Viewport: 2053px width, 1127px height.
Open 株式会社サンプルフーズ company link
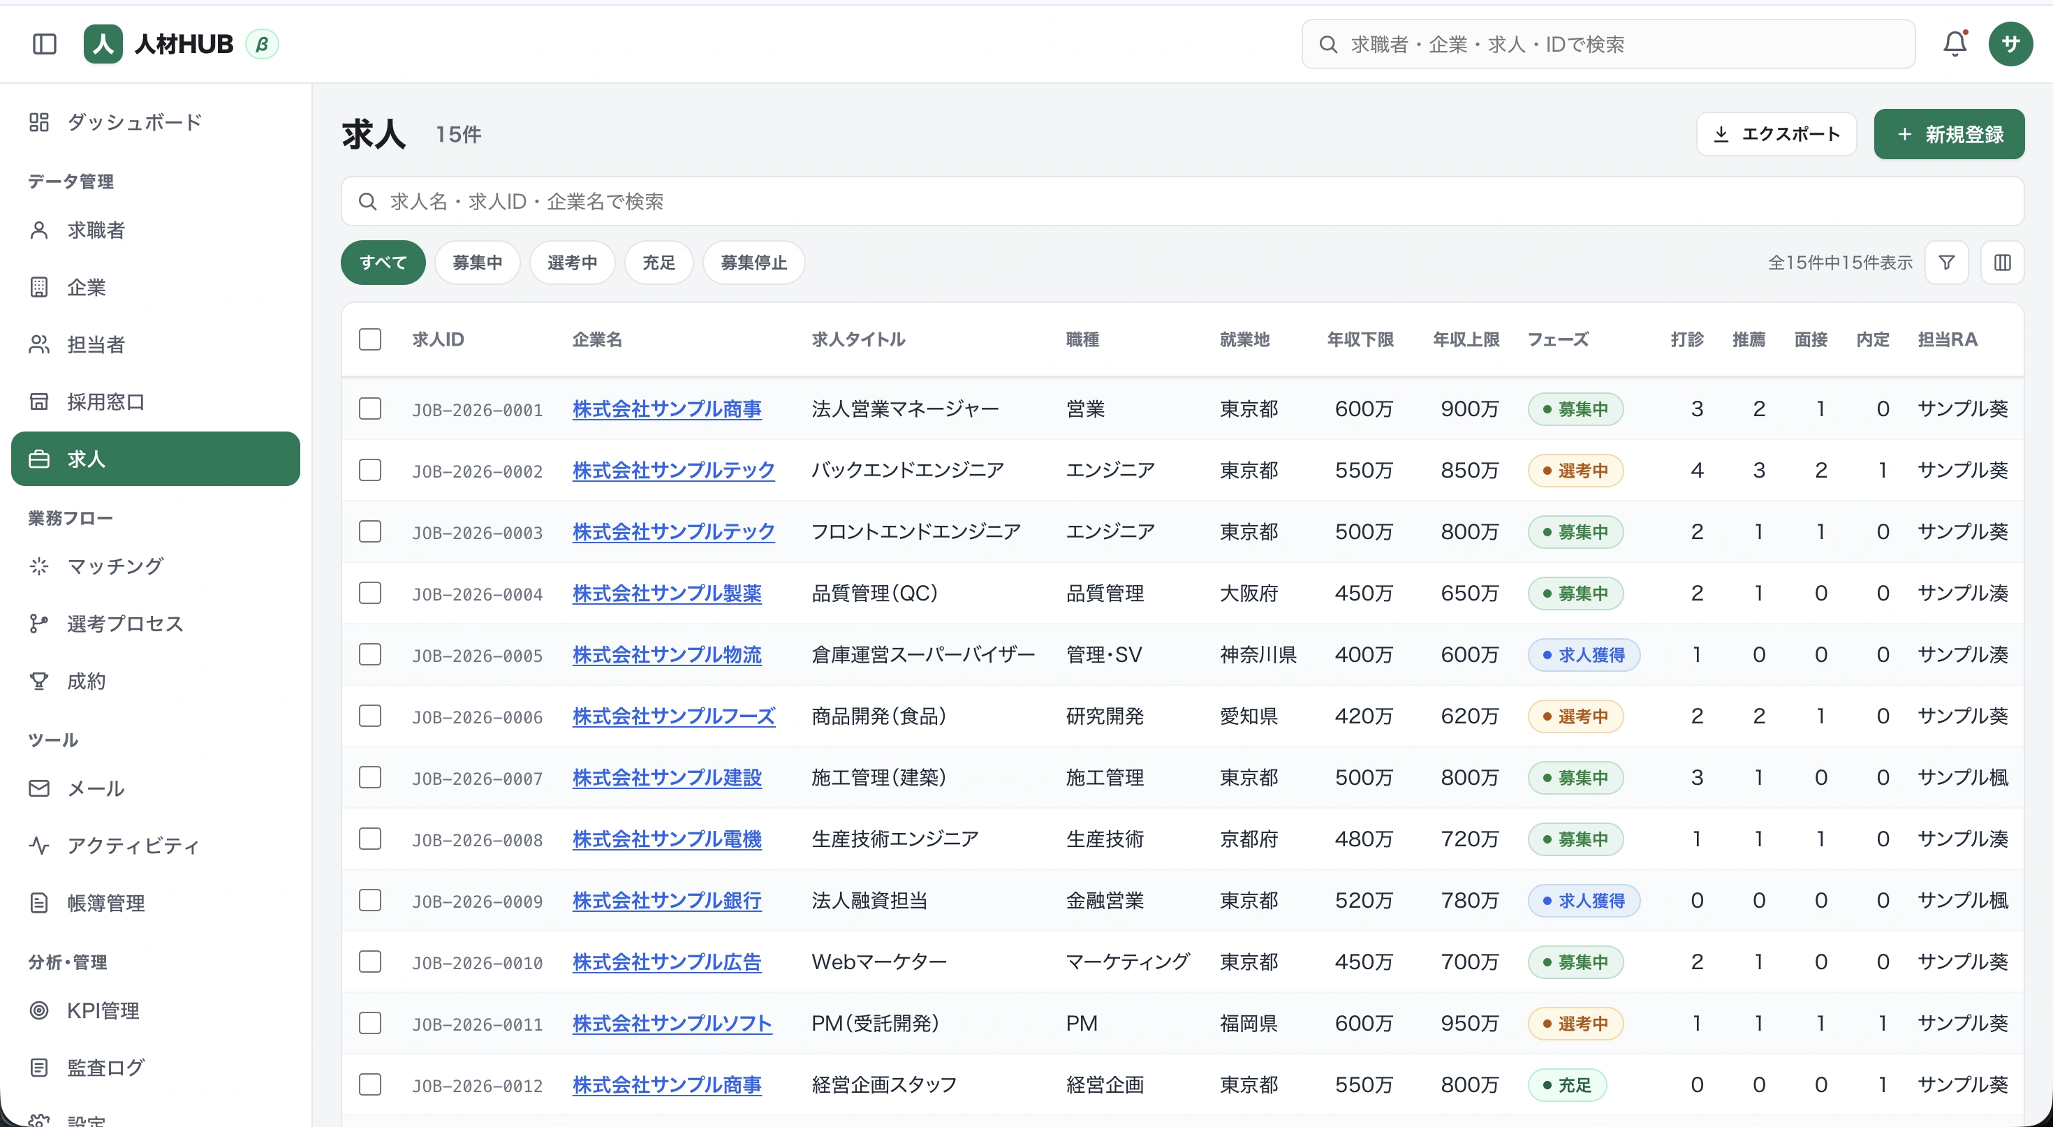[673, 716]
